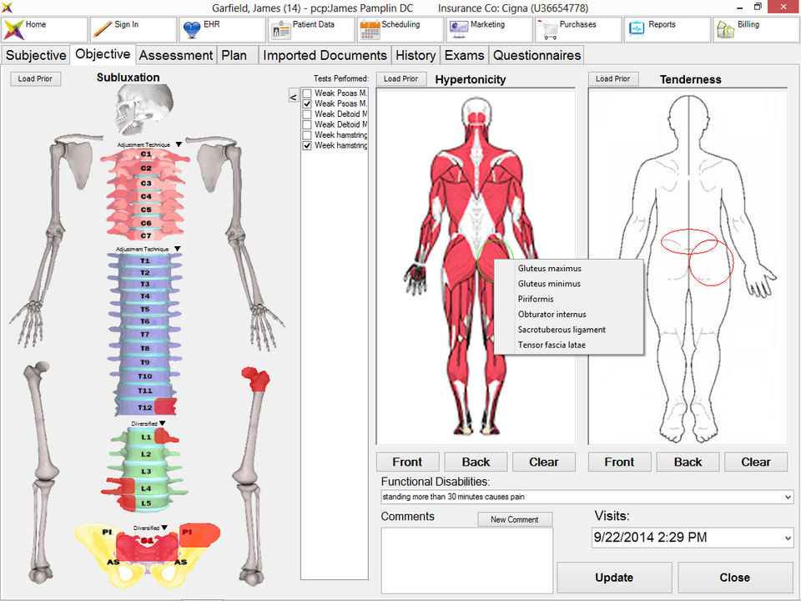Open the Questionnaires tab
Image resolution: width=801 pixels, height=601 pixels.
(x=537, y=55)
